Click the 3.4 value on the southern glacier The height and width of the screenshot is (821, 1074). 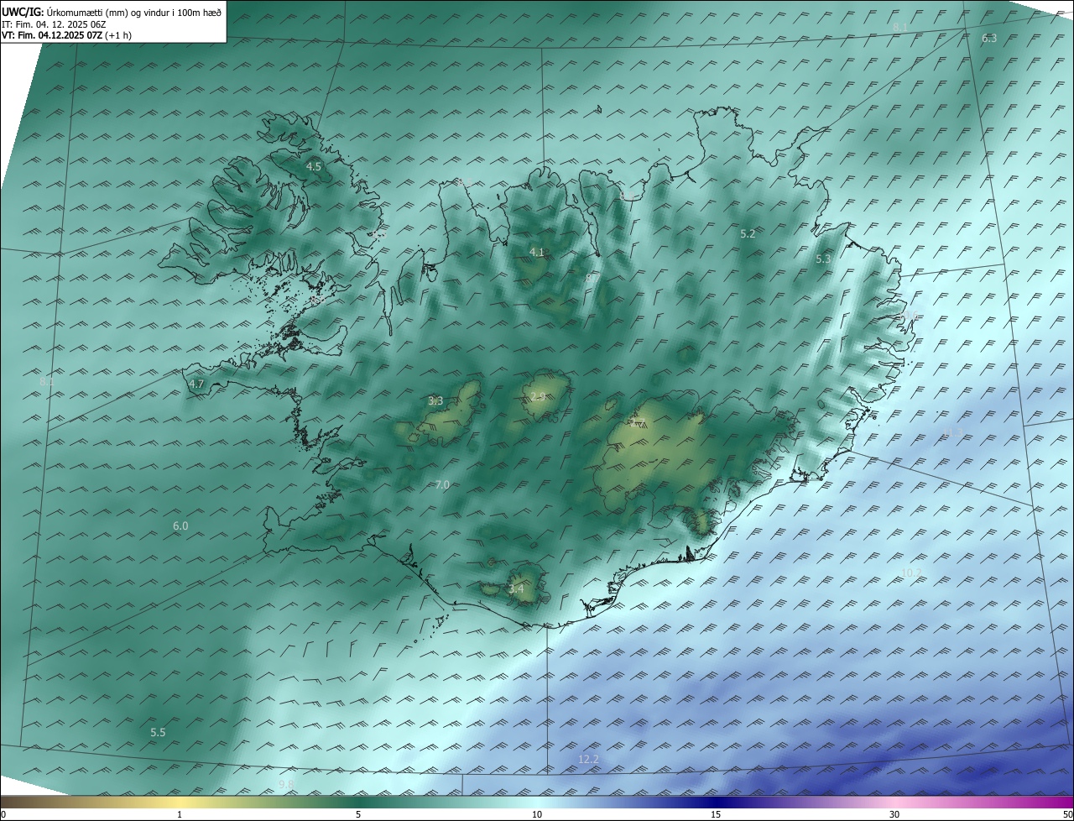click(x=516, y=589)
